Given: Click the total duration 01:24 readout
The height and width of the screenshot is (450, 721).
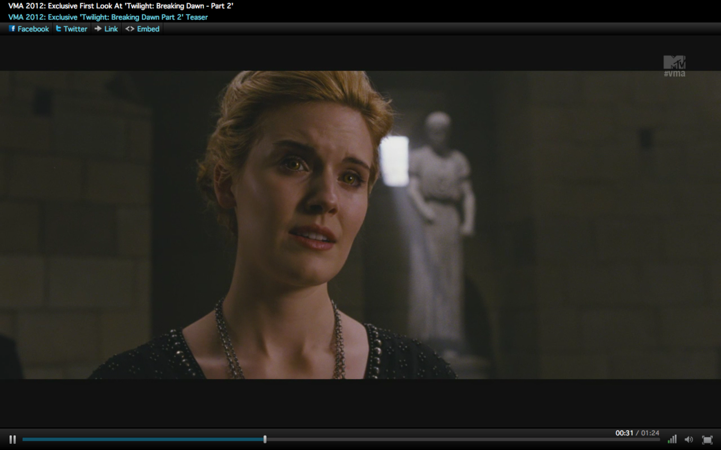Looking at the screenshot, I should tap(650, 433).
